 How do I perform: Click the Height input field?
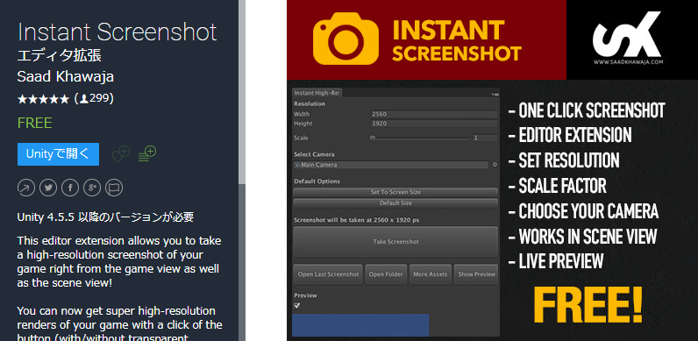(434, 124)
